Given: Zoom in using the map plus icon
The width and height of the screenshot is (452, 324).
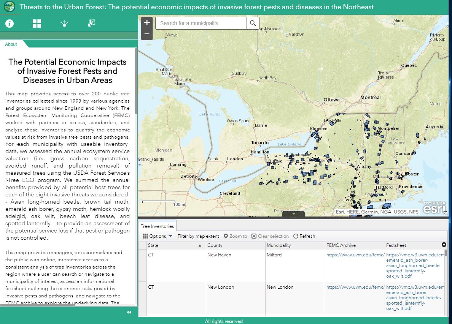Looking at the screenshot, I should (146, 22).
